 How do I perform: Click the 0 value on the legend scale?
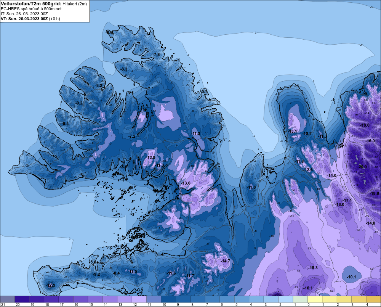coord(309,305)
